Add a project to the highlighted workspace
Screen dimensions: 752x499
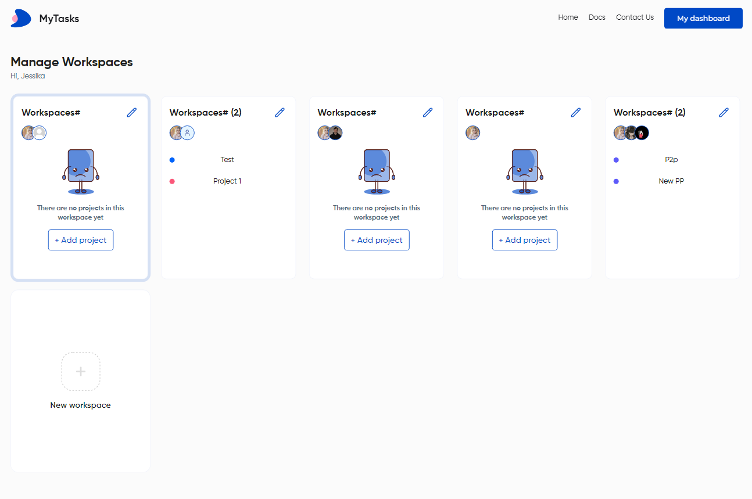pos(81,240)
